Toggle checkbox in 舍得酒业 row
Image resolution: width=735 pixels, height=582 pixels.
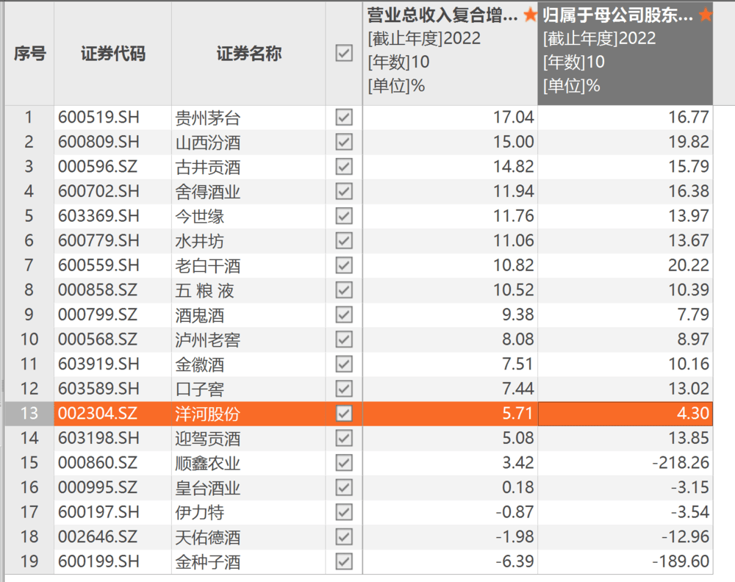[344, 191]
